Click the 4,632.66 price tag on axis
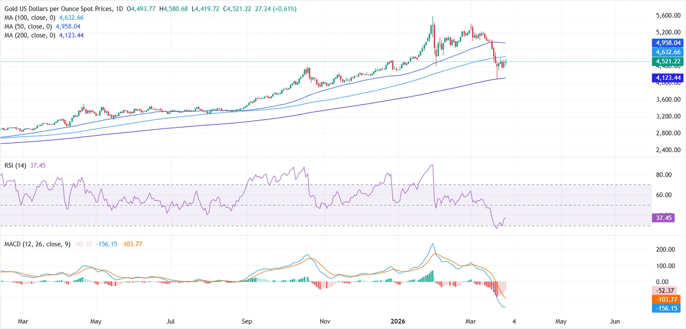Image resolution: width=686 pixels, height=329 pixels. coord(668,52)
